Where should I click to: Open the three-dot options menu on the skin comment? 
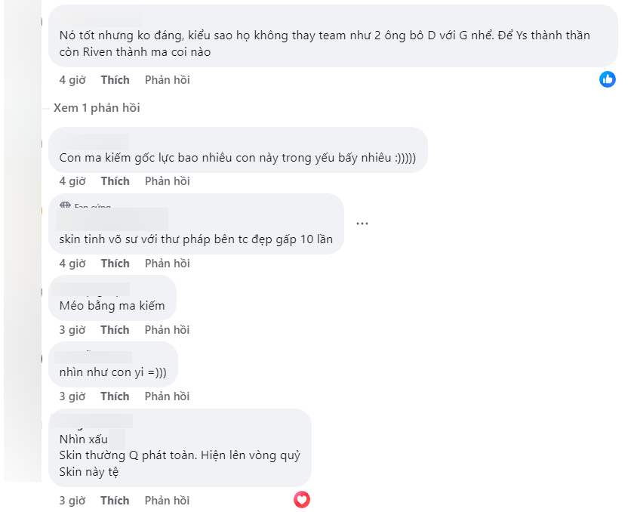pyautogui.click(x=362, y=223)
